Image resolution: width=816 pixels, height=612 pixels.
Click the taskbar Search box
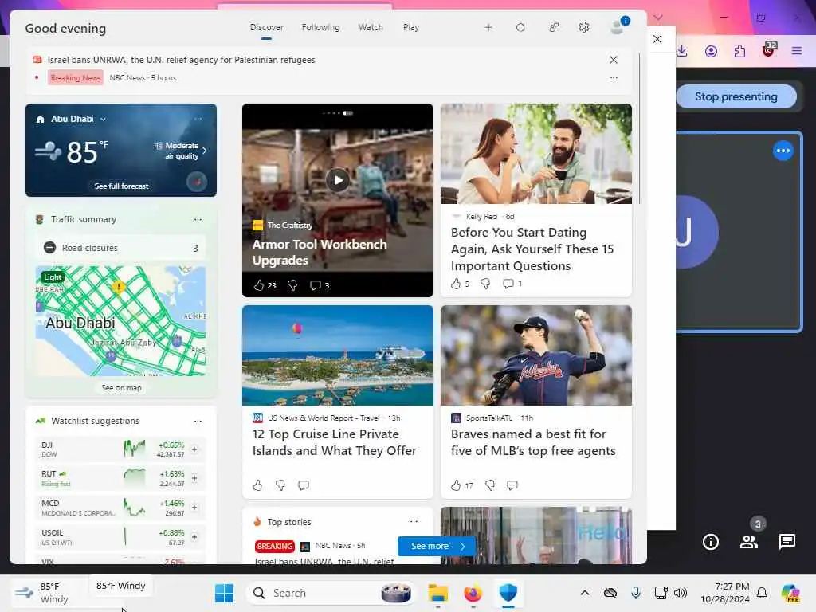332,593
